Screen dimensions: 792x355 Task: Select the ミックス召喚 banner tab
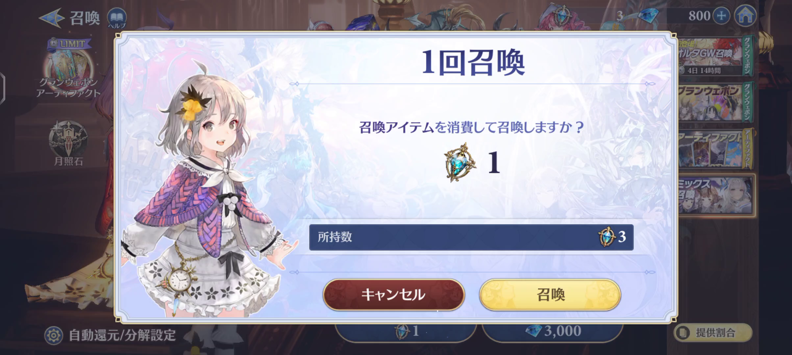(716, 195)
